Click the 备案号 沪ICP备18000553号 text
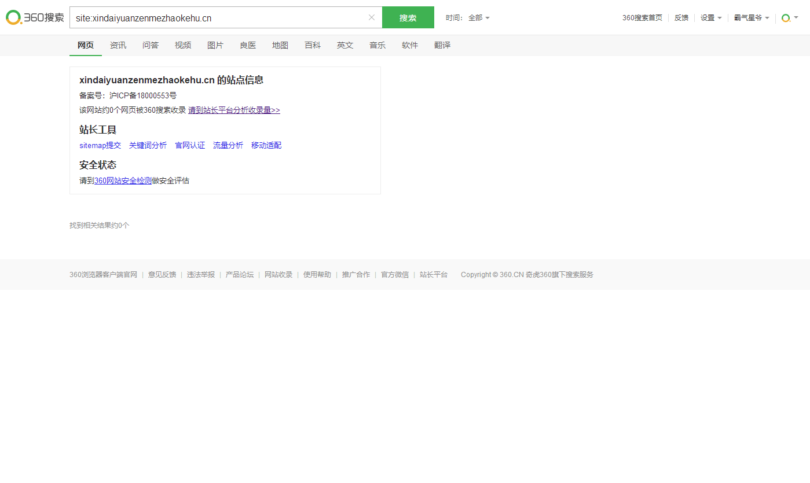Viewport: 810px width, 483px height. coord(128,95)
